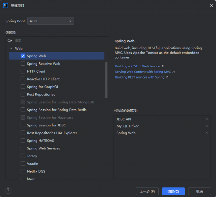216x197 pixels.
Task: Select the Web category label
Action: (19, 49)
